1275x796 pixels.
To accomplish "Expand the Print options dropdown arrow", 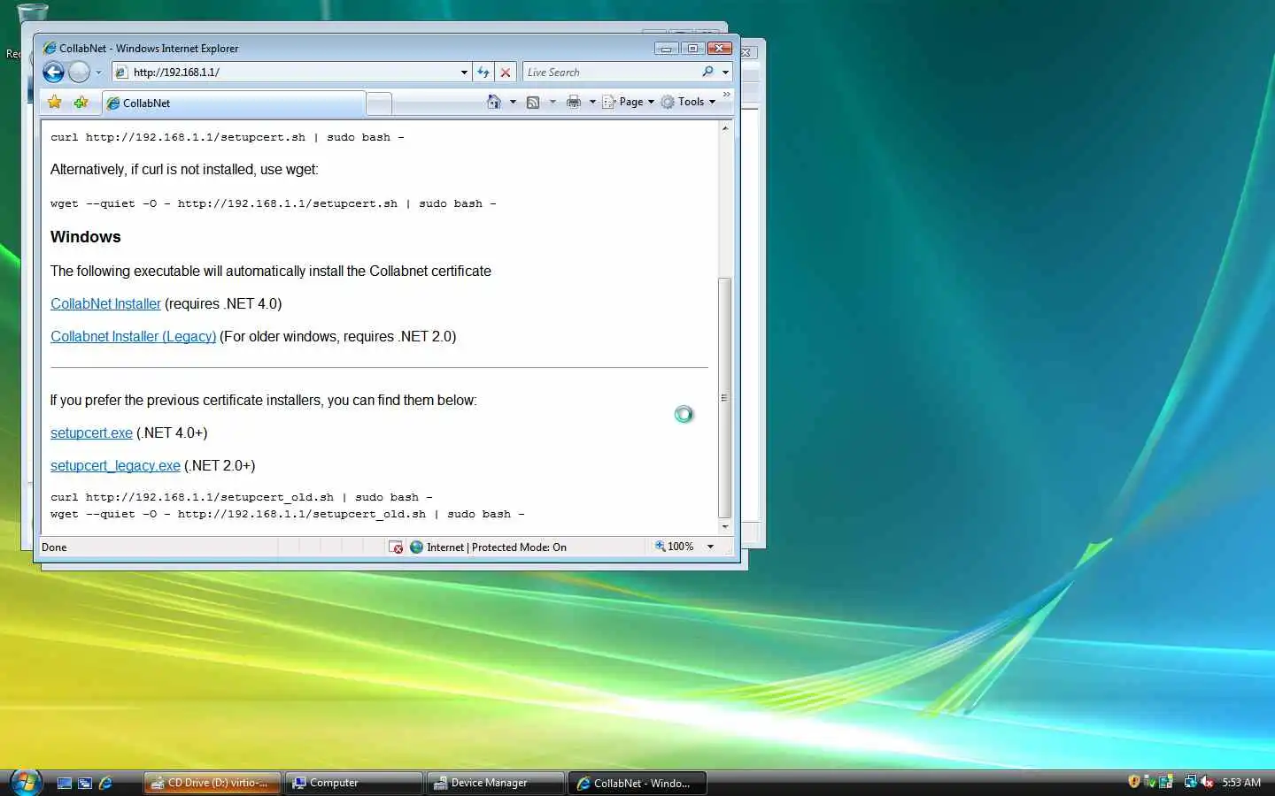I will click(592, 102).
